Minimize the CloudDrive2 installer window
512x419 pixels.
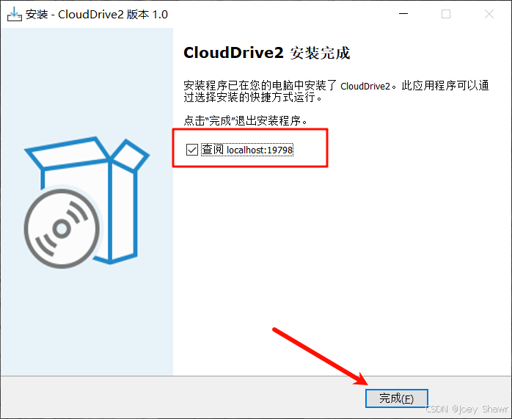pos(403,14)
